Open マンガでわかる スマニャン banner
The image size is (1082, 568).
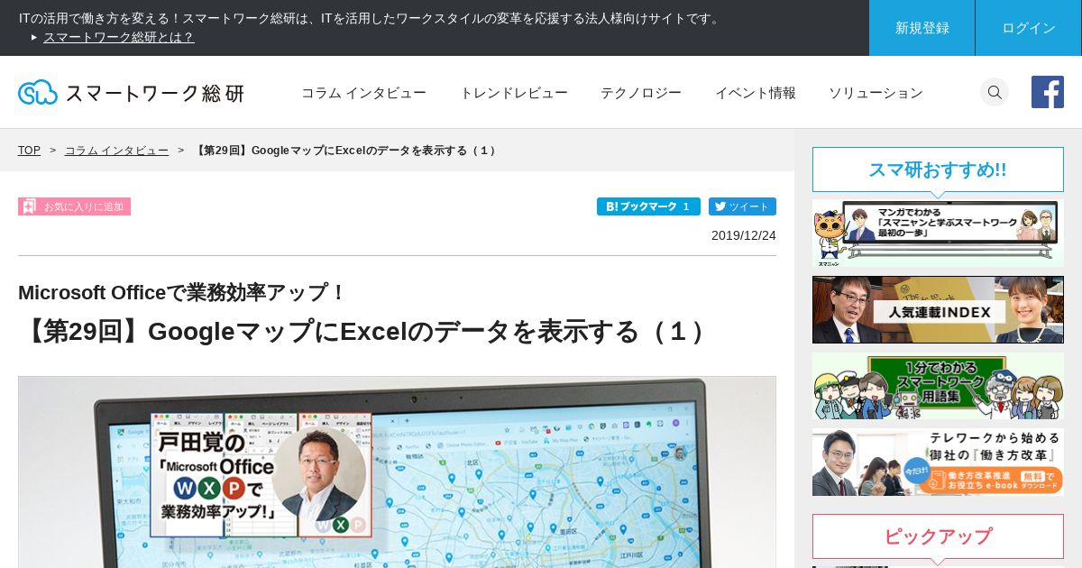pos(938,233)
